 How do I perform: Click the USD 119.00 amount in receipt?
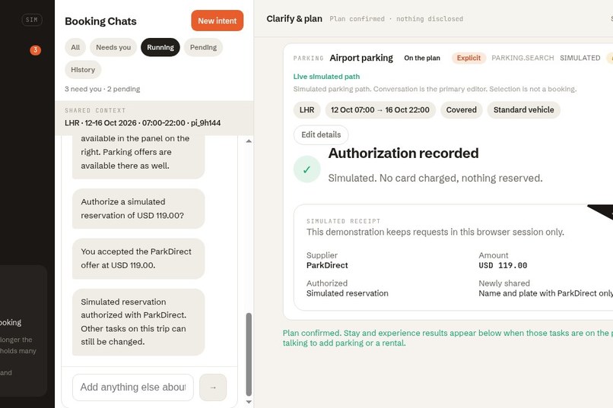(x=503, y=265)
